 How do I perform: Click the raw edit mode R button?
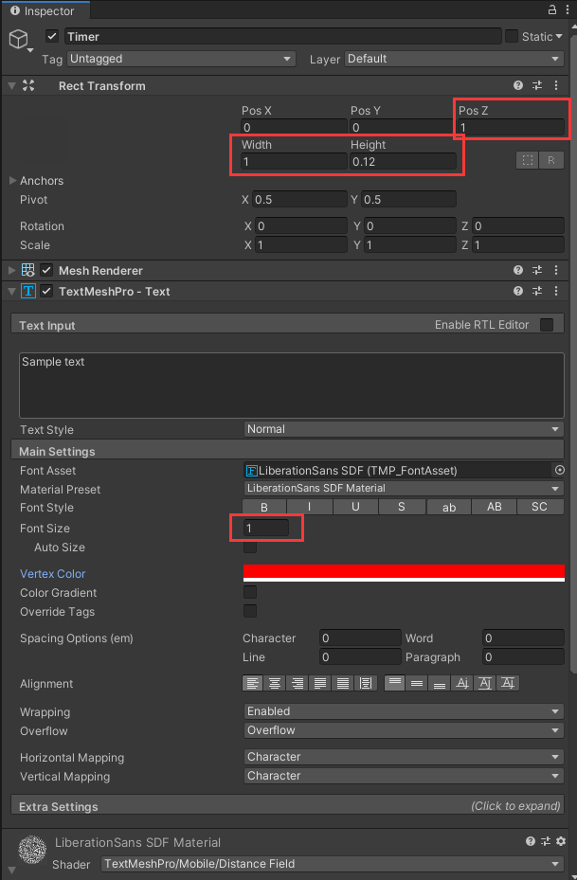point(551,160)
